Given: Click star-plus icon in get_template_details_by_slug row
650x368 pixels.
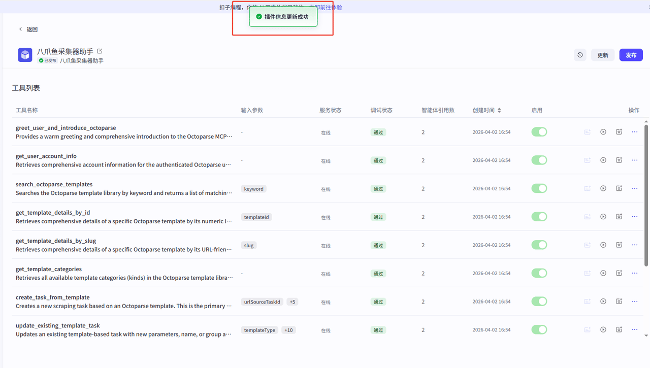Looking at the screenshot, I should tap(619, 245).
